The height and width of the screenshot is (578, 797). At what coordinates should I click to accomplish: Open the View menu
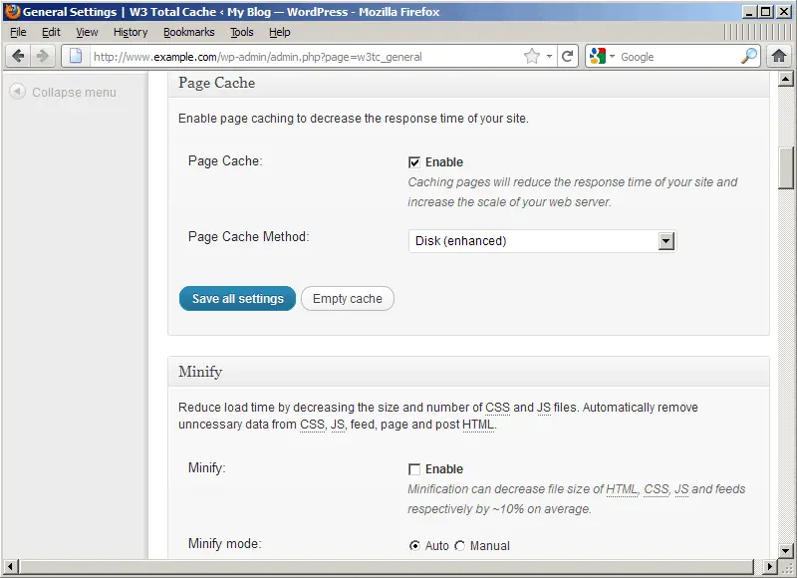[87, 32]
